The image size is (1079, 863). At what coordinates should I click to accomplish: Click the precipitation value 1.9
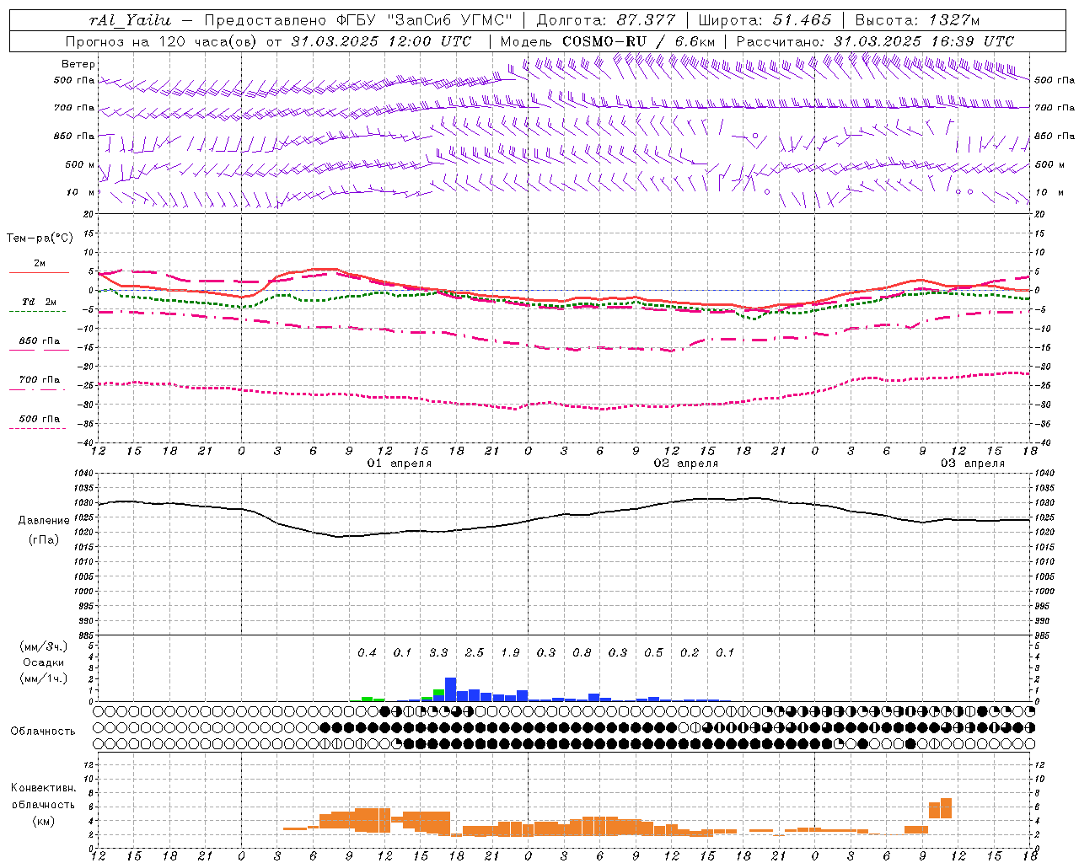510,652
